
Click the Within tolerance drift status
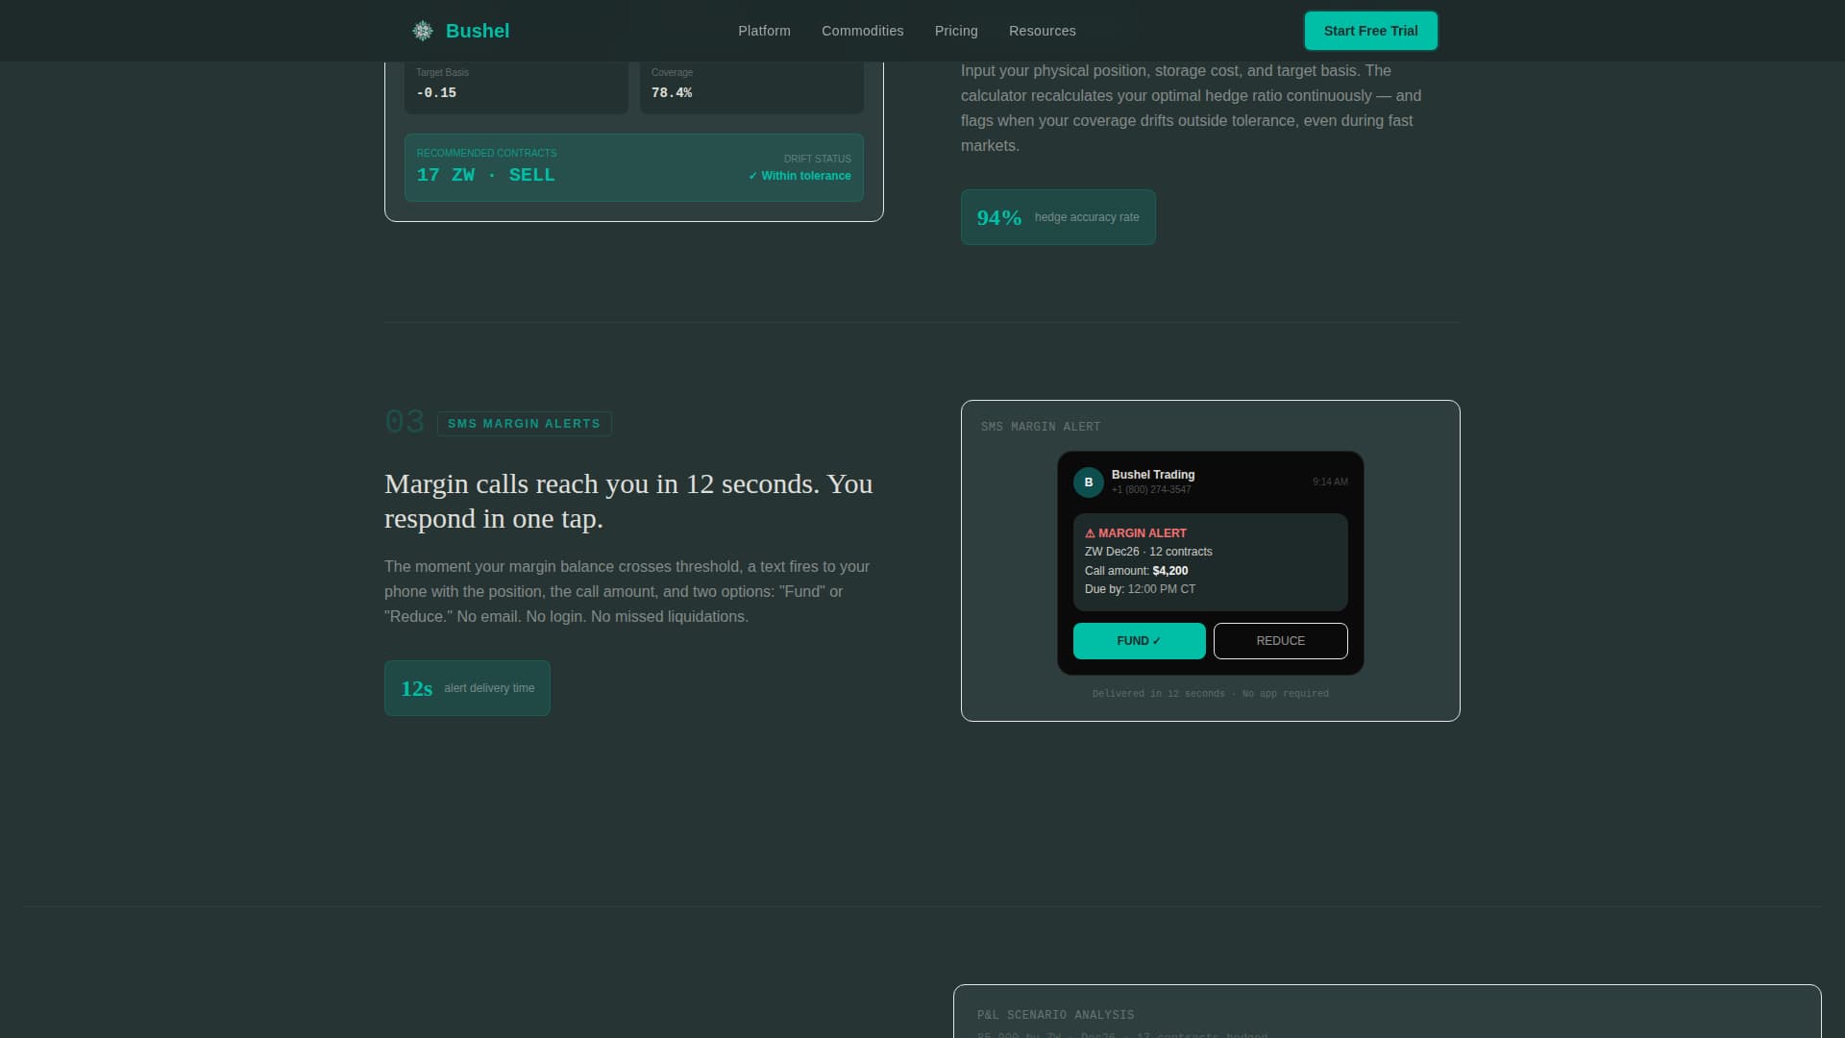(799, 176)
